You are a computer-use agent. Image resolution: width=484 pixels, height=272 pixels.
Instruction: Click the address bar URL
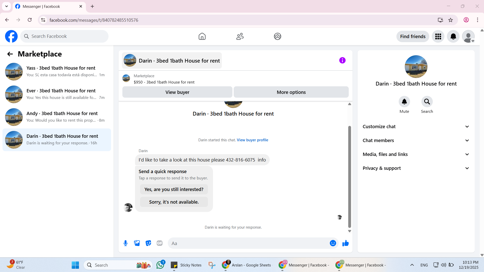[x=94, y=20]
